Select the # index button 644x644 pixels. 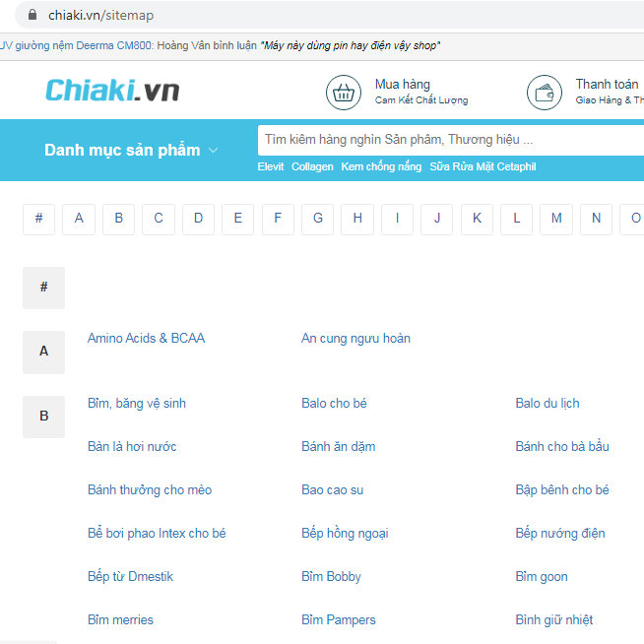point(38,219)
